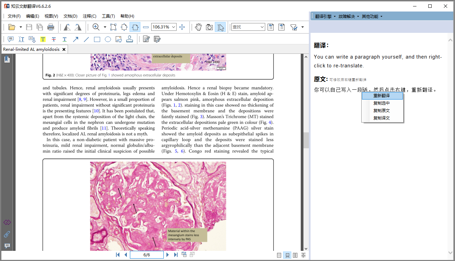Close the Renal-limited AL amyloidosis tab
The image size is (455, 261).
[64, 49]
